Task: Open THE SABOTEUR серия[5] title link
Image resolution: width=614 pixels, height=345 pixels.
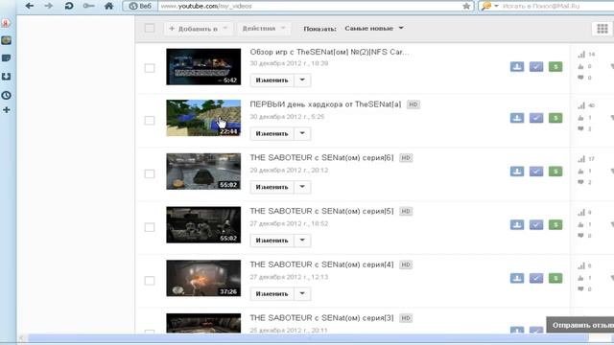Action: [321, 211]
